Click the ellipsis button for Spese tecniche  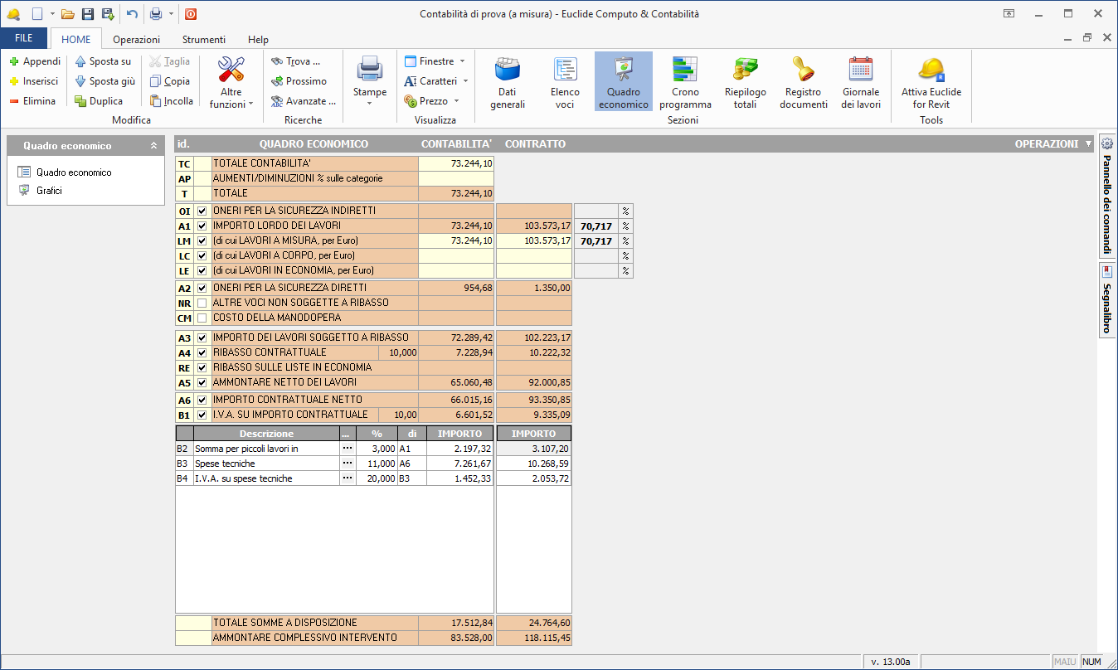click(x=348, y=464)
